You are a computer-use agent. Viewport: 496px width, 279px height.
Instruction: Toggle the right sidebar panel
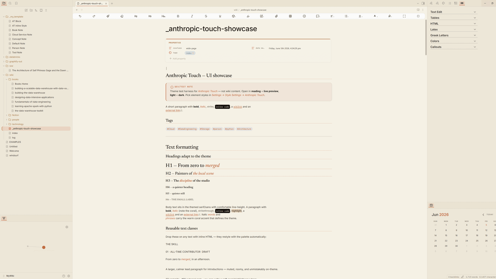[x=423, y=3]
